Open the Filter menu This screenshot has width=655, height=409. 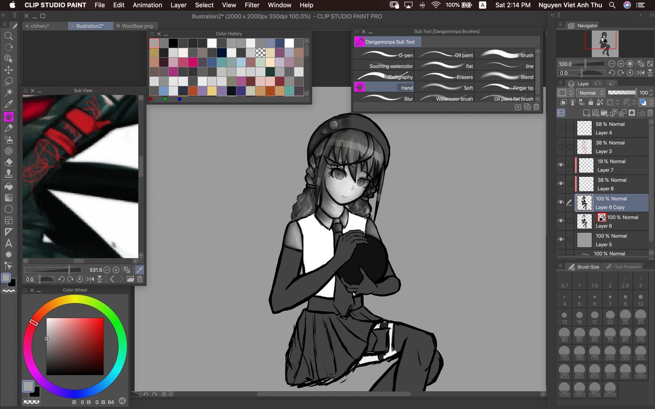point(252,5)
